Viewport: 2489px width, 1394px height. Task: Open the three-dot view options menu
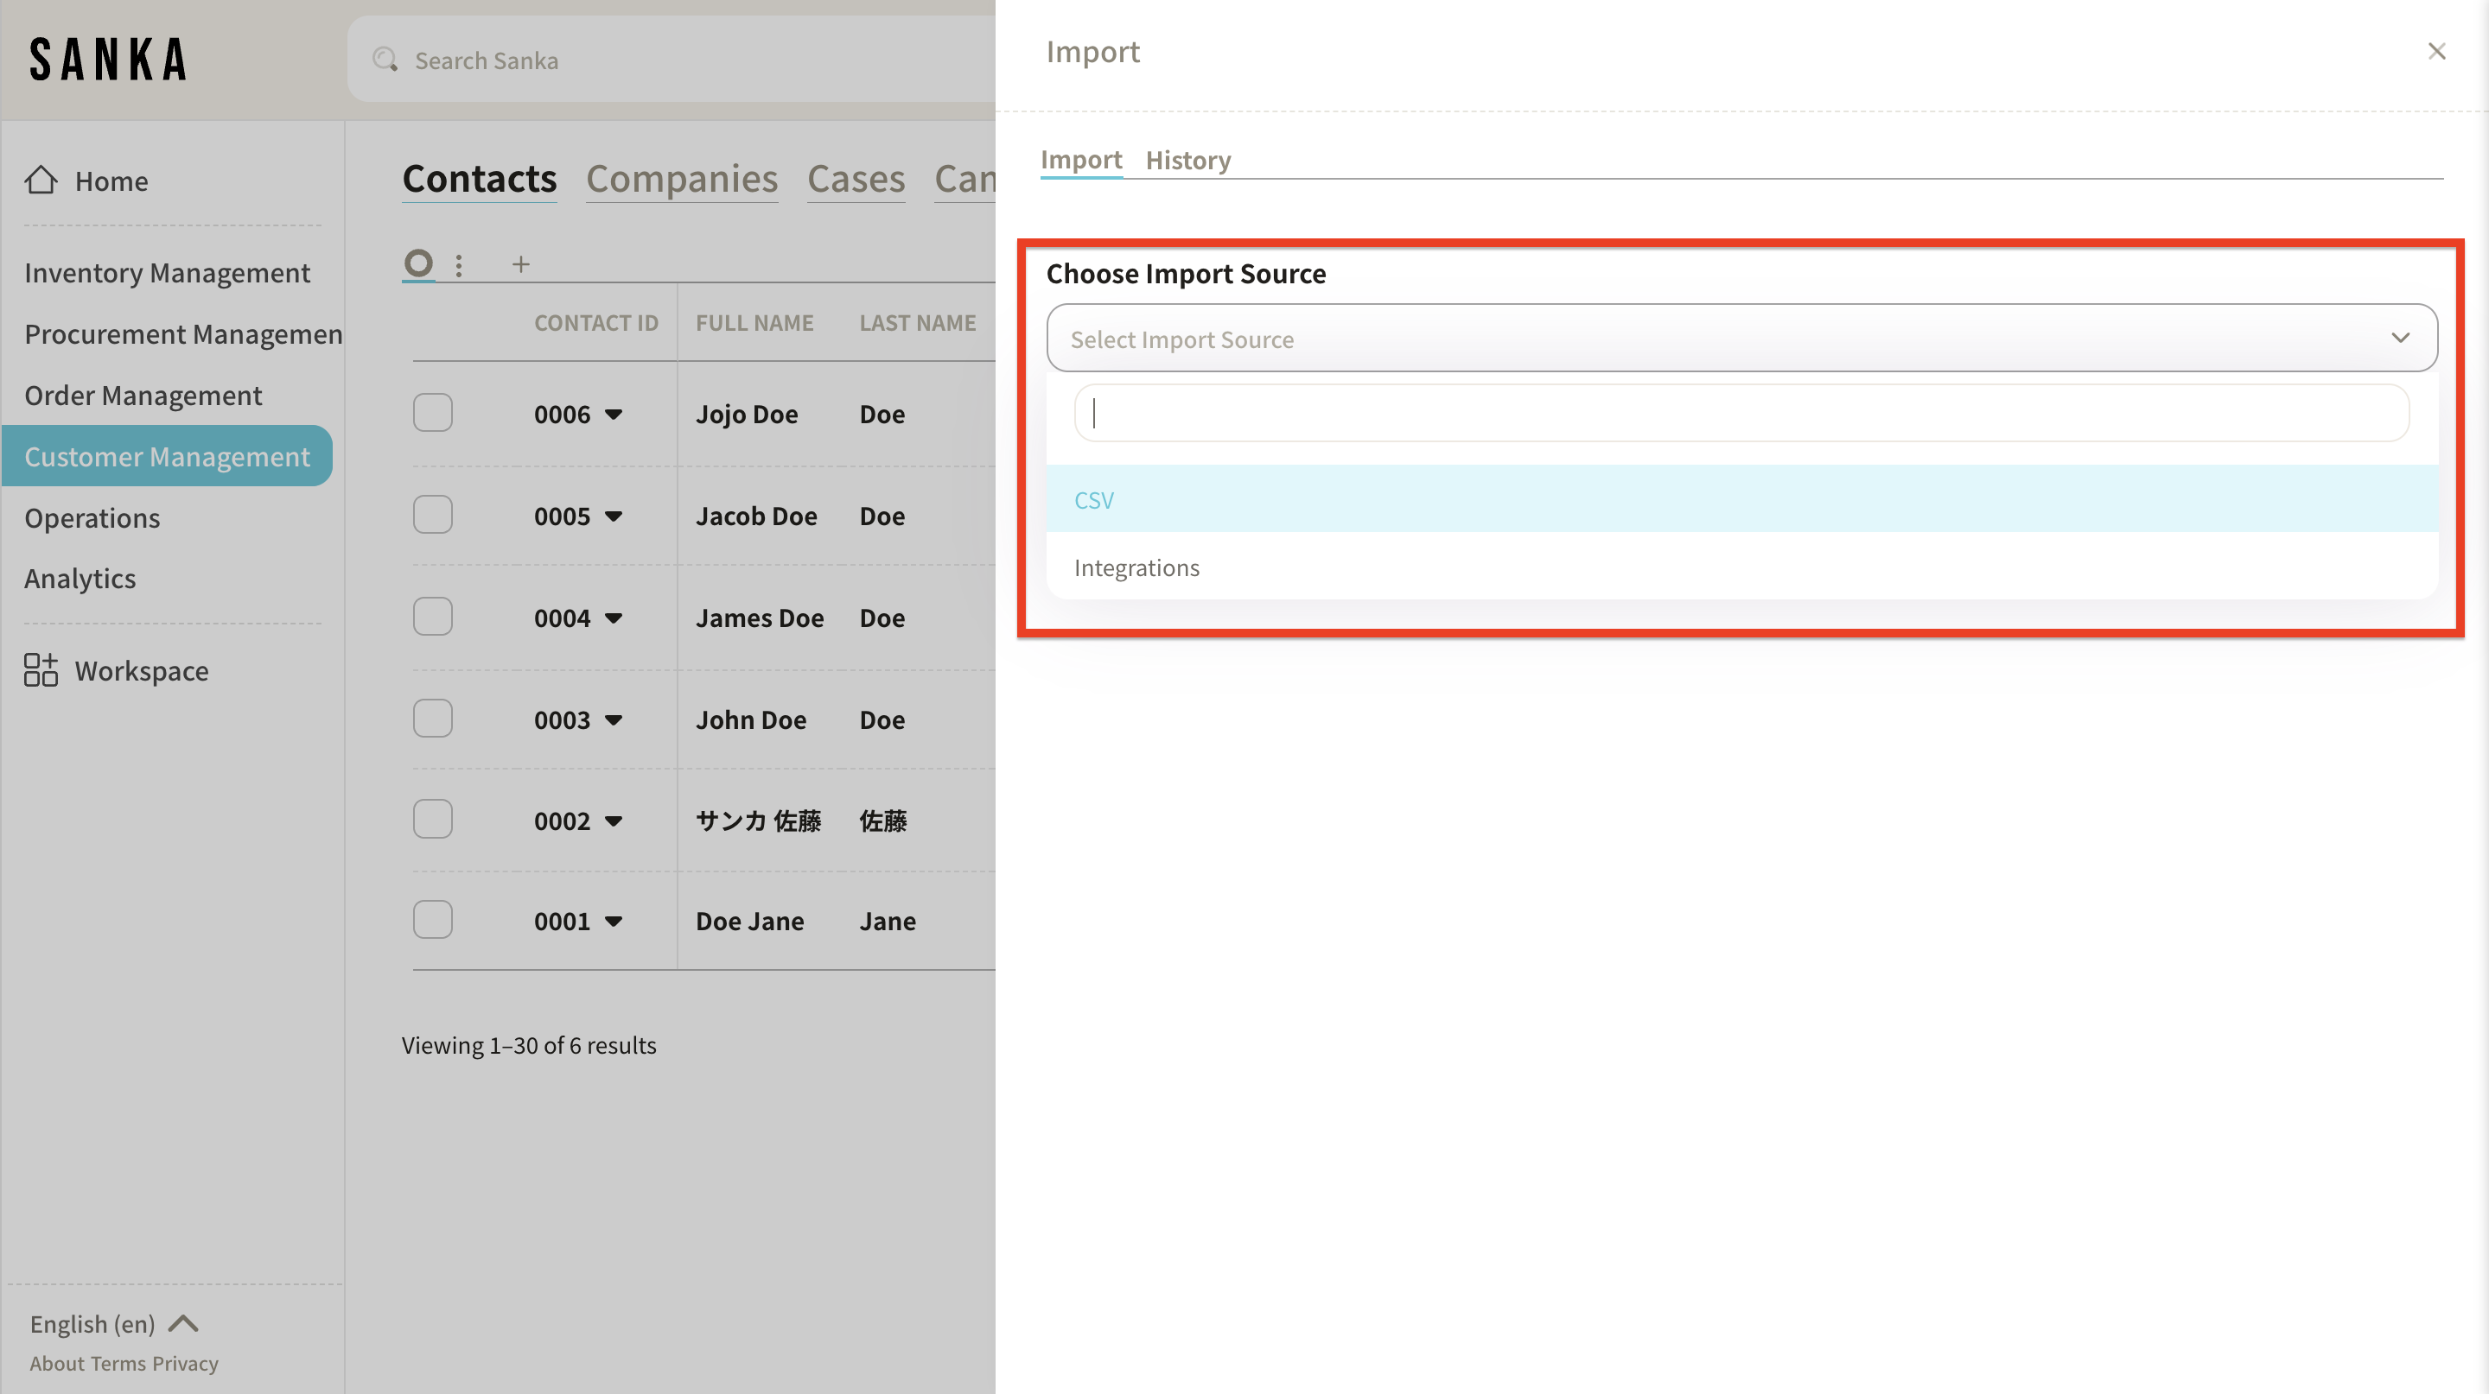click(x=459, y=264)
